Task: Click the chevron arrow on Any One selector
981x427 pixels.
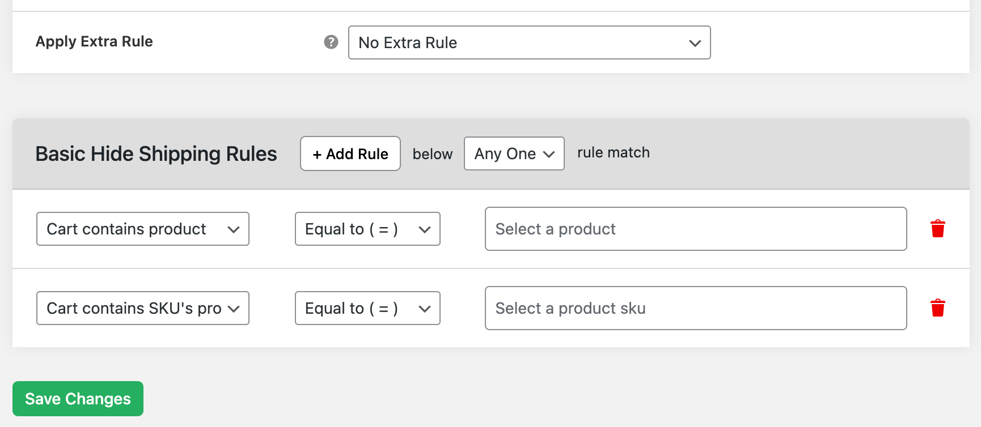Action: click(548, 154)
